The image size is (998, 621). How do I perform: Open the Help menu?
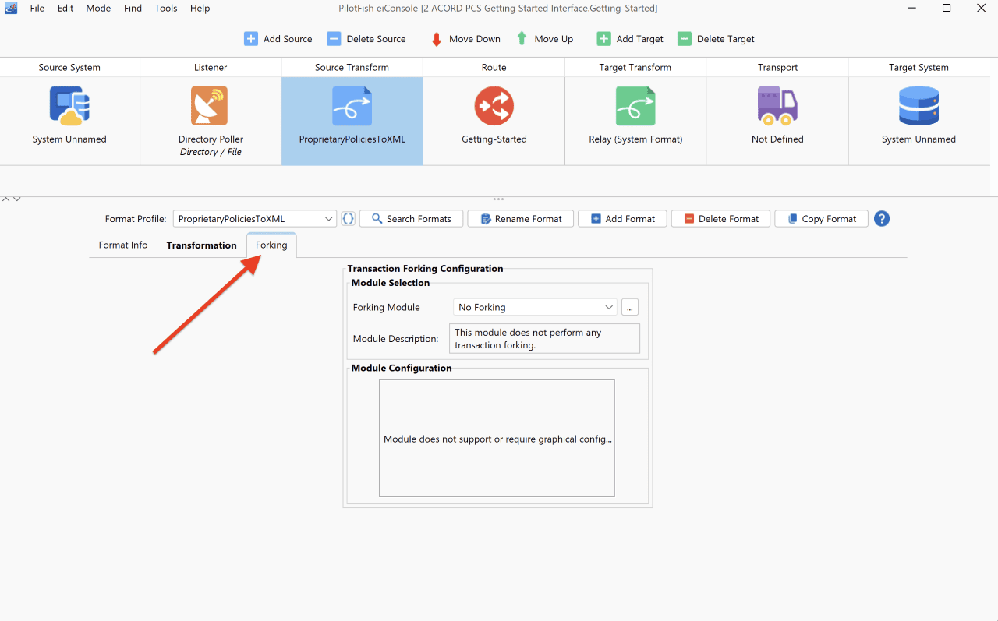tap(200, 9)
